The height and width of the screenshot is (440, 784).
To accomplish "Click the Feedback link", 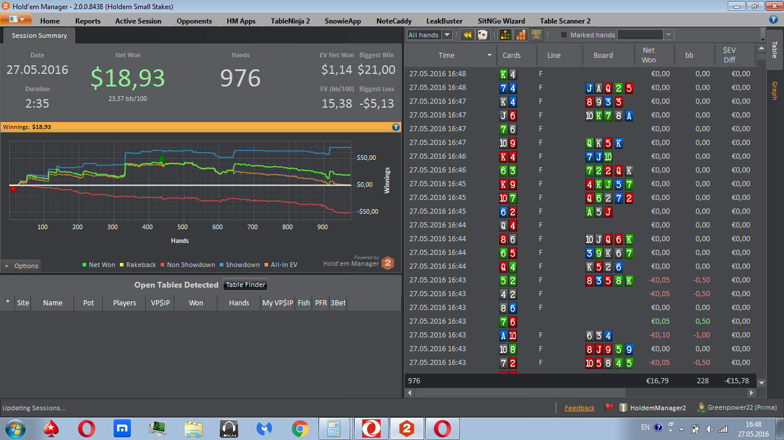I will tap(580, 408).
